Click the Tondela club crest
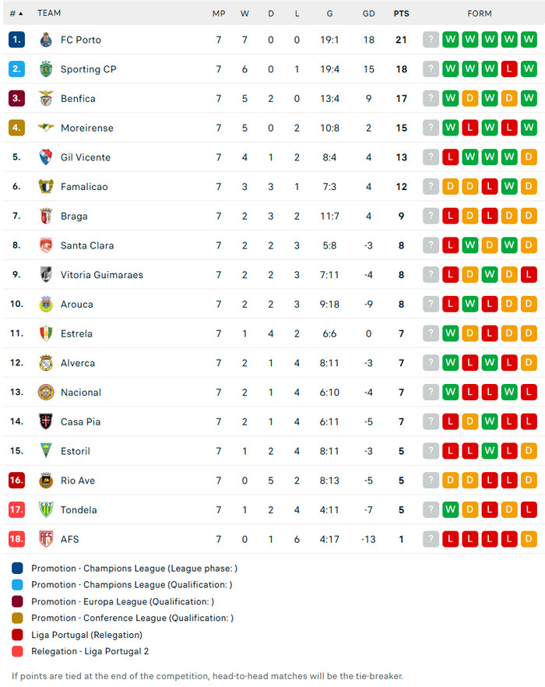 [45, 510]
